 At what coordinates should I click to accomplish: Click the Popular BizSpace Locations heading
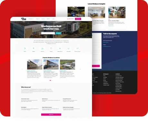coord(51,58)
